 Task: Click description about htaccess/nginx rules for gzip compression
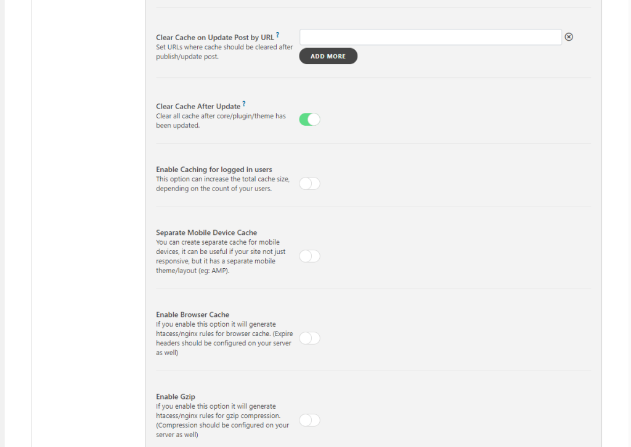click(222, 420)
